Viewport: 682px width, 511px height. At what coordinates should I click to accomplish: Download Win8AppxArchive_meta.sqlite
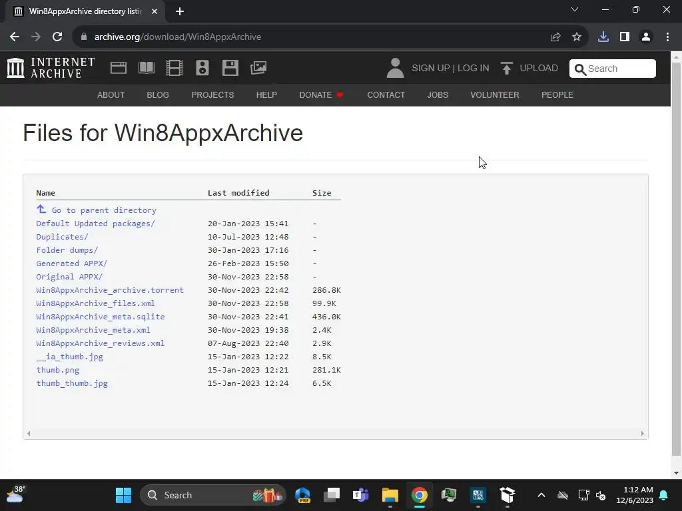pos(101,317)
